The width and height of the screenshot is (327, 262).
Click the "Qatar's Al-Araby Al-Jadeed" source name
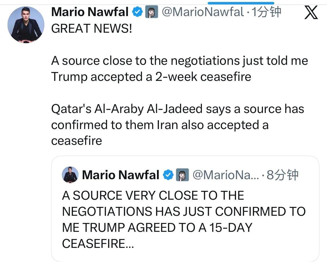point(127,109)
